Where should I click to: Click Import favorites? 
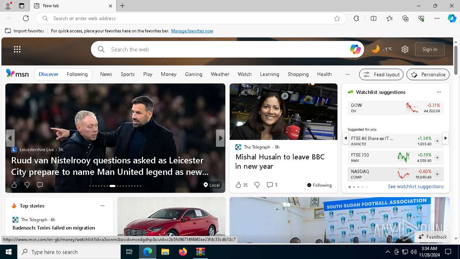24,31
